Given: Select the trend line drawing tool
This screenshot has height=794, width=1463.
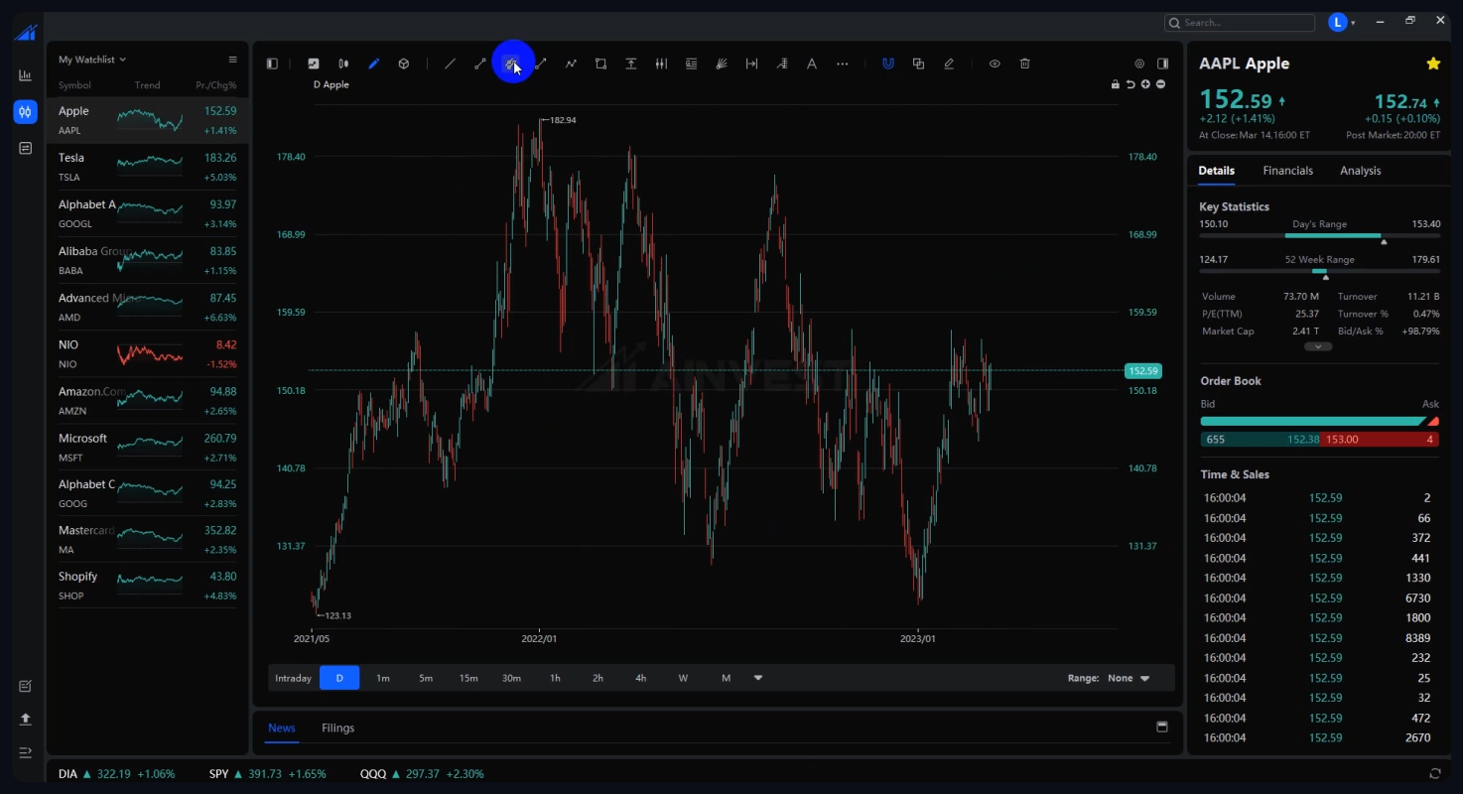Looking at the screenshot, I should [450, 64].
